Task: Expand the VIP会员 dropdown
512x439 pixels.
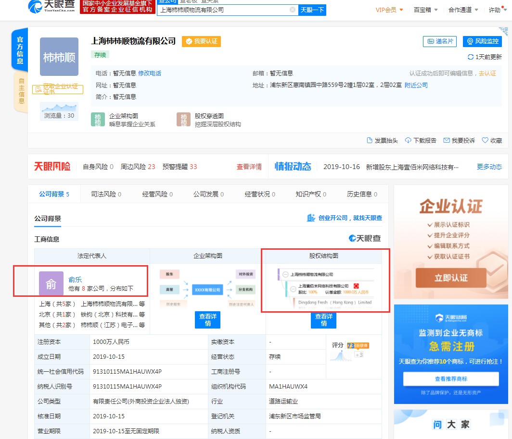Action: click(x=389, y=10)
